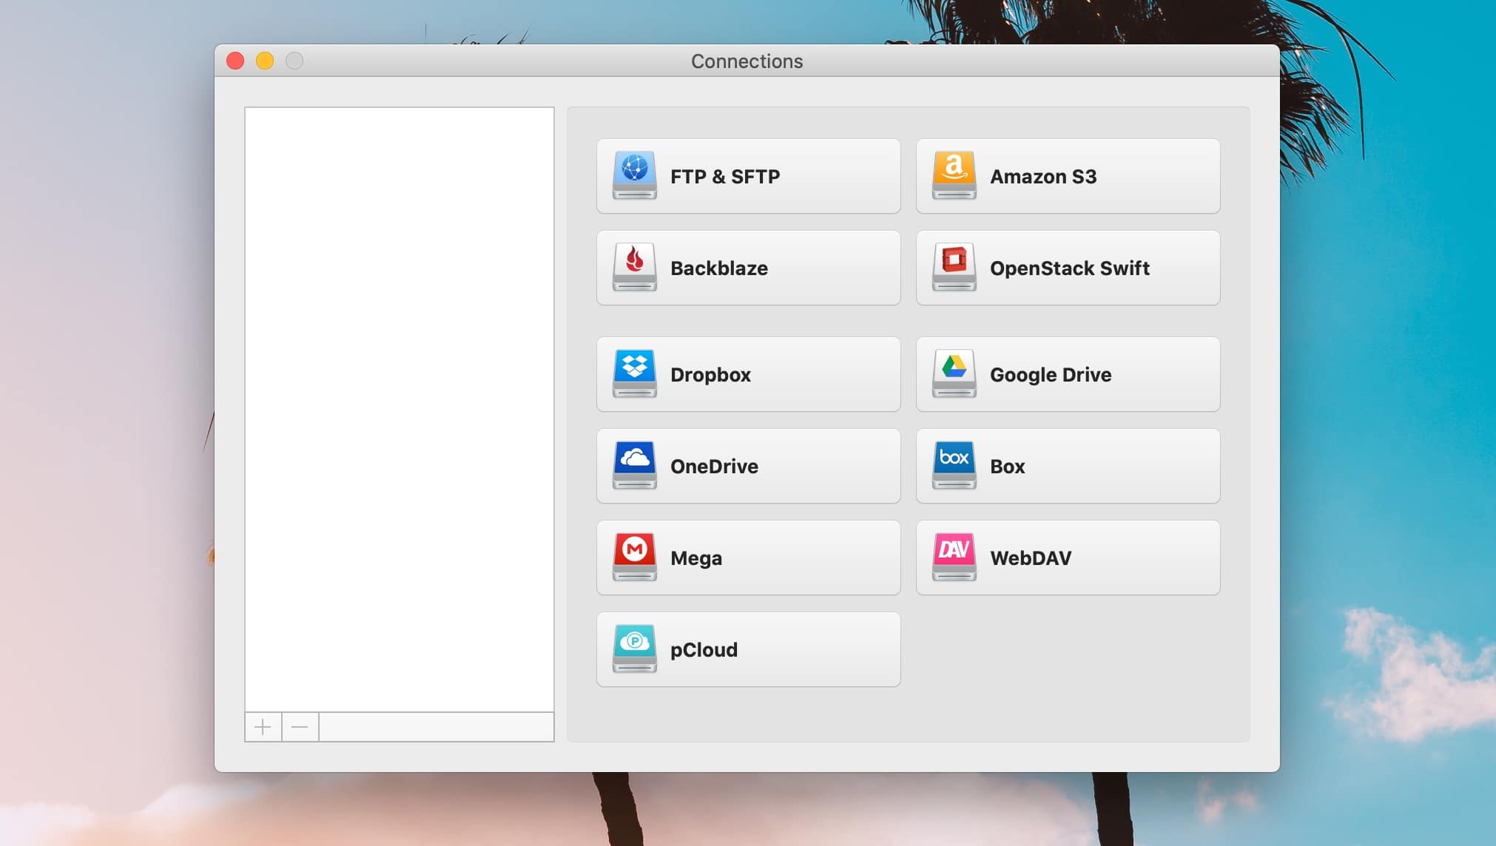Click the WebDAV icon
Viewport: 1496px width, 846px height.
click(953, 558)
